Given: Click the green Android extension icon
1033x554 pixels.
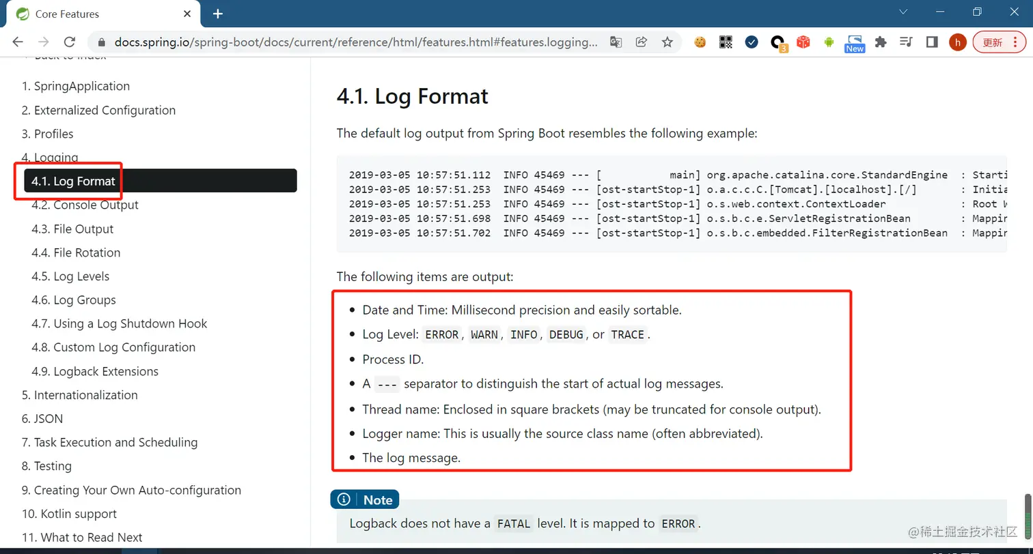Looking at the screenshot, I should point(829,42).
